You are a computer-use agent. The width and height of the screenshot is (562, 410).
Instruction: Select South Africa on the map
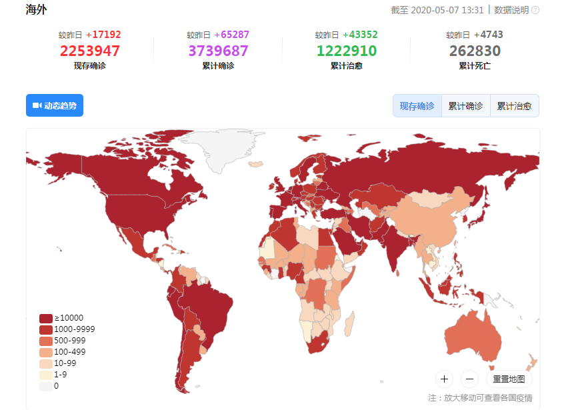coord(317,344)
